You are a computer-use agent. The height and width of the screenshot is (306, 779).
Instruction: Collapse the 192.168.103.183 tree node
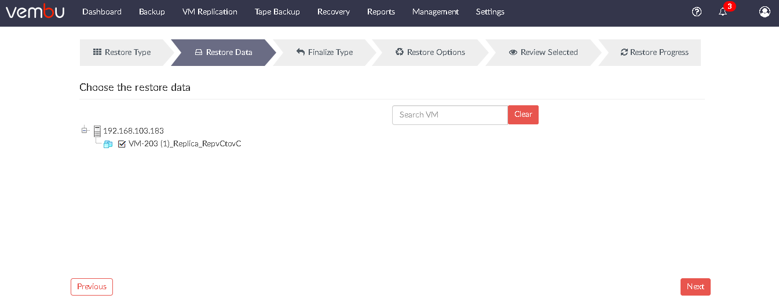tap(84, 130)
